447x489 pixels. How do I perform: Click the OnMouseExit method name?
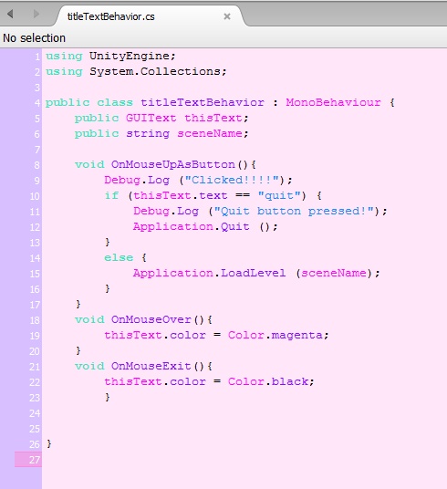pyautogui.click(x=151, y=366)
